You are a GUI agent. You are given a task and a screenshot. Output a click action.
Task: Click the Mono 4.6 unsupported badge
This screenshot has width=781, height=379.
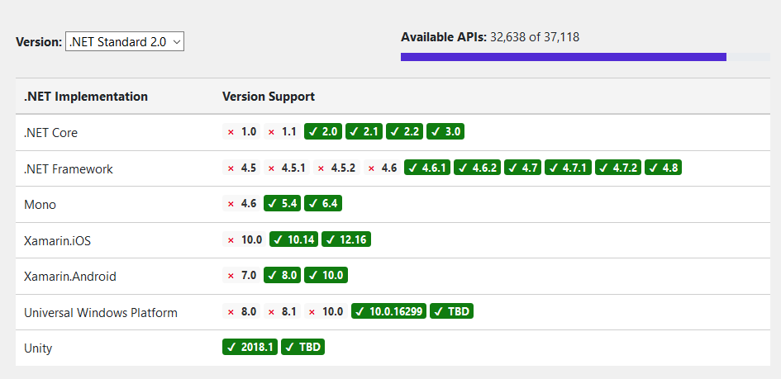coord(241,203)
